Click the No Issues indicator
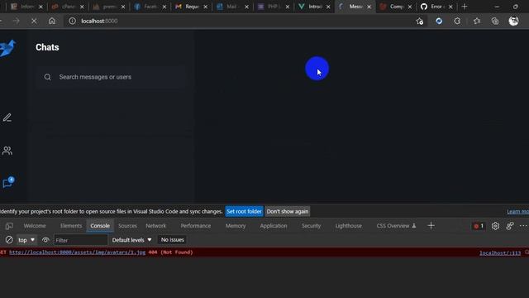The width and height of the screenshot is (529, 298). click(173, 239)
